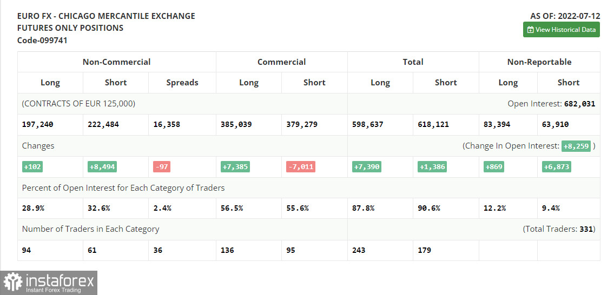Viewport: 614px width, 295px height.
Task: Select the Total column header
Action: coord(413,62)
